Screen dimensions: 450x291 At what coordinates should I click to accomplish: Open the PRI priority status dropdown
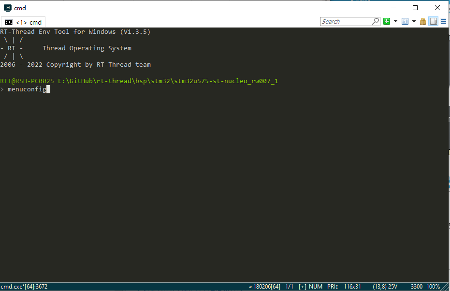click(333, 287)
